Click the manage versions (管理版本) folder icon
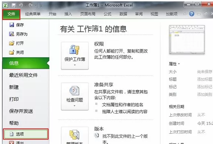The image size is (213, 144). point(74,135)
